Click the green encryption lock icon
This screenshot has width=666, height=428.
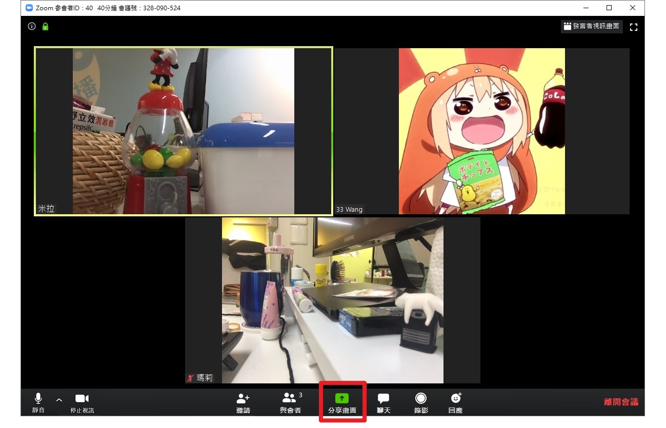click(x=45, y=26)
